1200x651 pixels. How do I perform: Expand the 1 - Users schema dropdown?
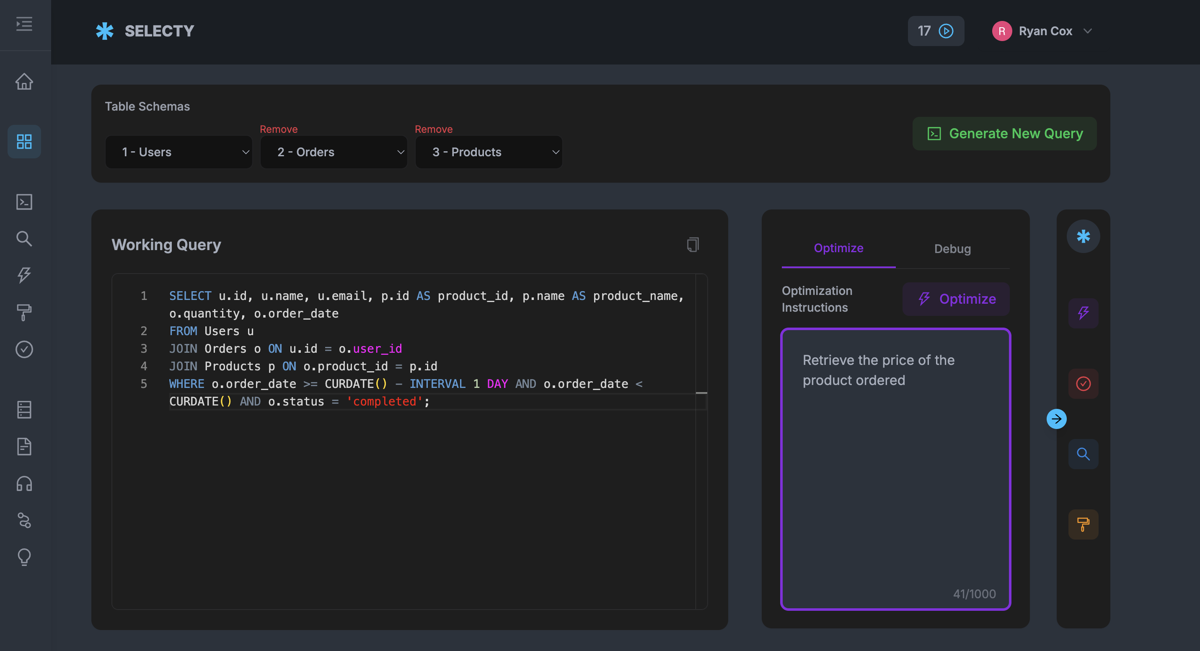(x=179, y=152)
